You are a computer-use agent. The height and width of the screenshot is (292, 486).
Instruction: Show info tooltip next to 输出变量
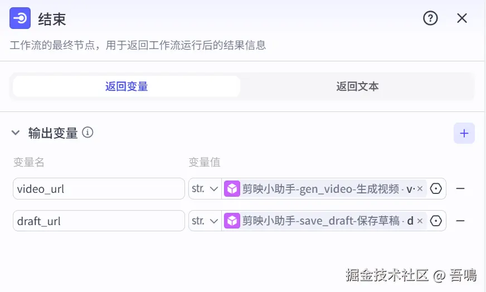click(88, 133)
